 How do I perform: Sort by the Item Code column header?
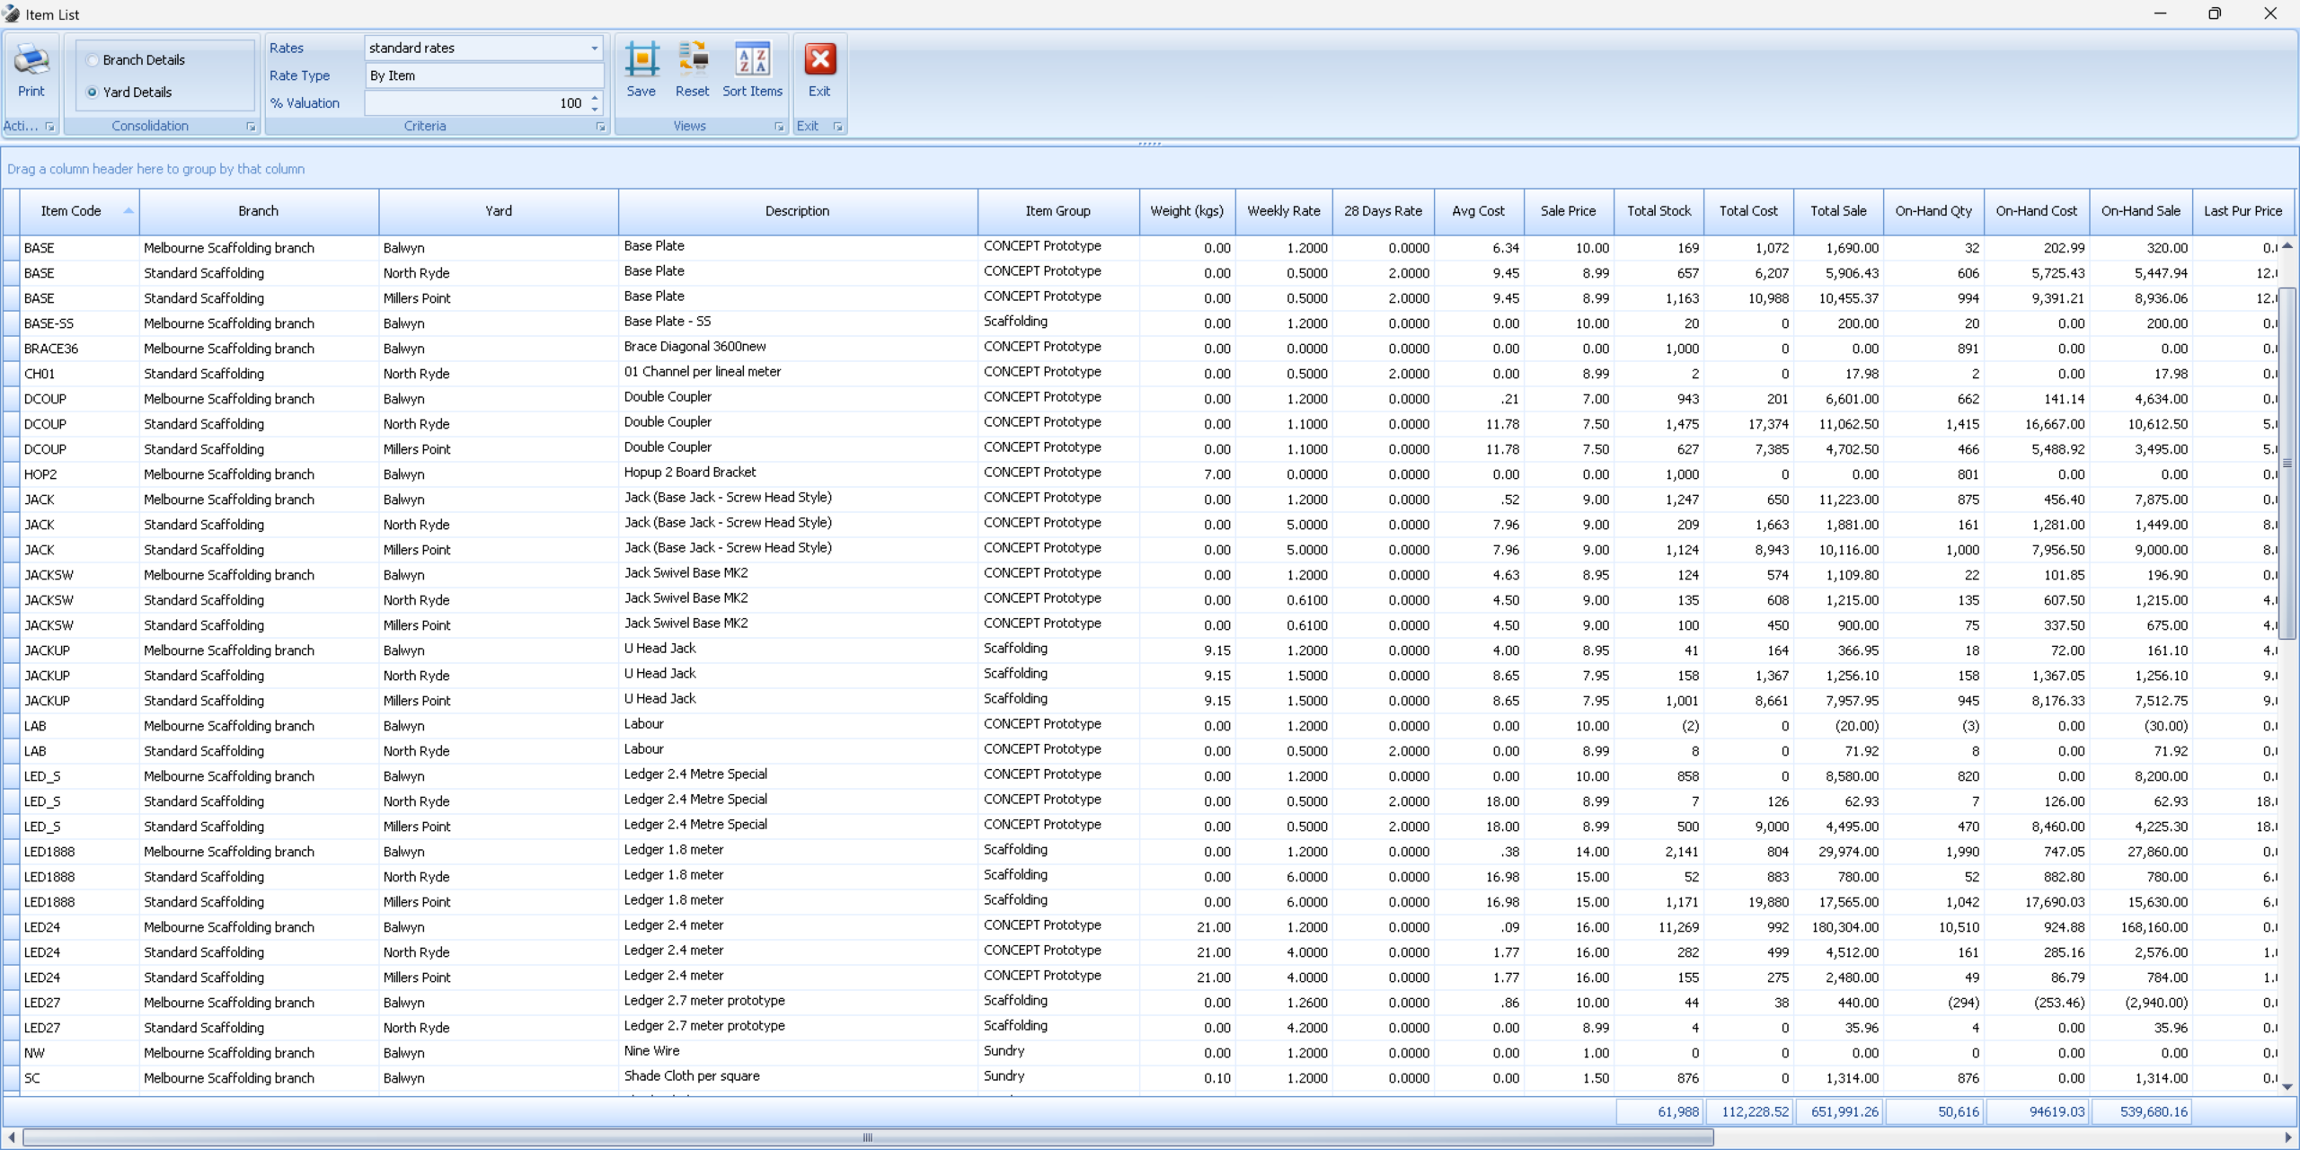point(72,211)
